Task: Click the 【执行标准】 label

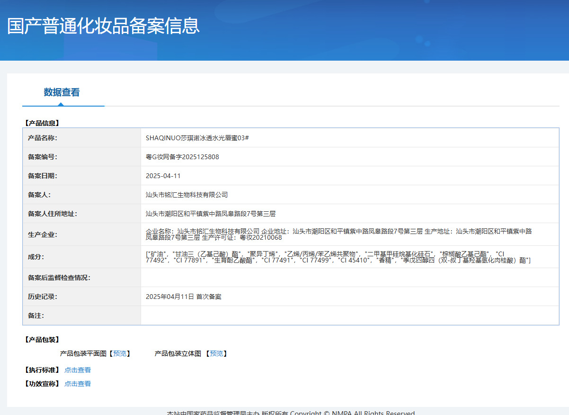Action: 42,370
